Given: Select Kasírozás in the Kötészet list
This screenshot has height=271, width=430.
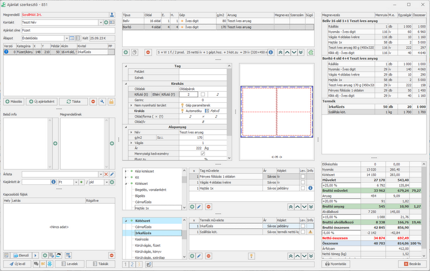Looking at the screenshot, I should [141, 239].
